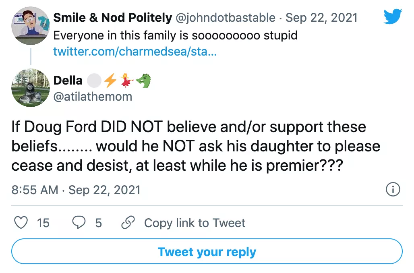This screenshot has width=414, height=273.
Task: Click the 15 likes count
Action: [x=43, y=223]
